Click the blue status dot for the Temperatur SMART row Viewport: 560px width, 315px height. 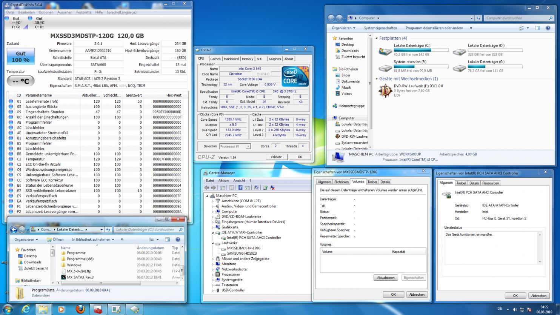11,159
